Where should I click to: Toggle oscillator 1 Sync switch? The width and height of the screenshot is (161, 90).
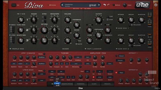[x=44, y=17]
